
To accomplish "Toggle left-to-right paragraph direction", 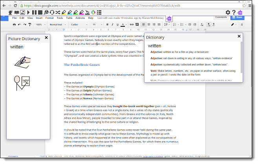I will tap(209, 24).
